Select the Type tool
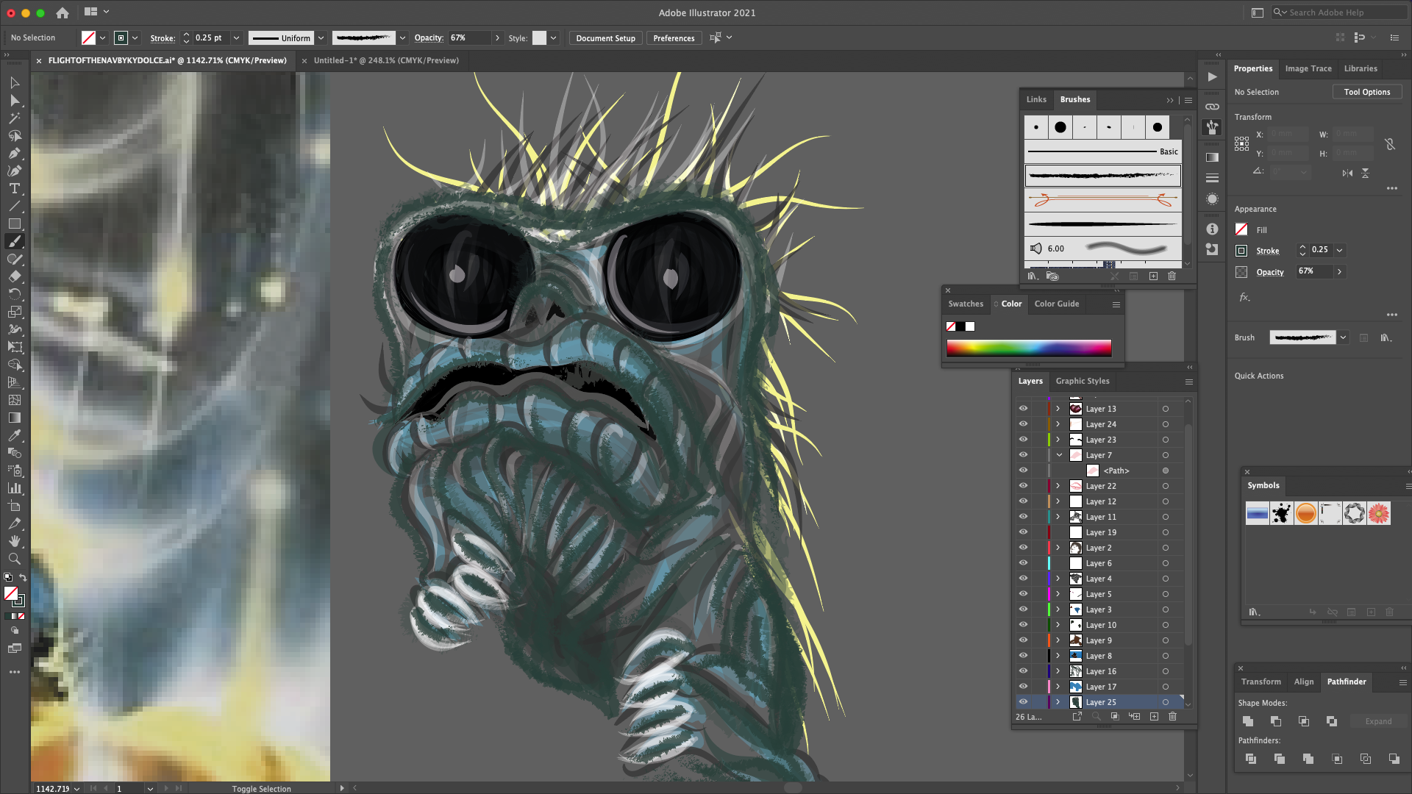The image size is (1412, 794). tap(14, 188)
